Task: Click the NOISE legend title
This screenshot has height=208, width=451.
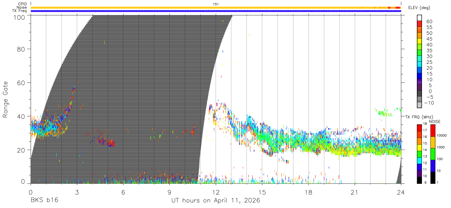Action: pyautogui.click(x=434, y=121)
